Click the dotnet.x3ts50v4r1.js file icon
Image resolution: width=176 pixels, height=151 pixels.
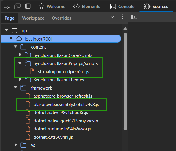point(28,137)
